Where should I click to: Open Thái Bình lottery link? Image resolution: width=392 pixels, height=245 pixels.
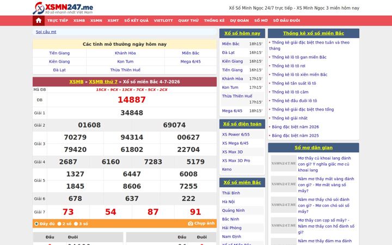(231, 193)
